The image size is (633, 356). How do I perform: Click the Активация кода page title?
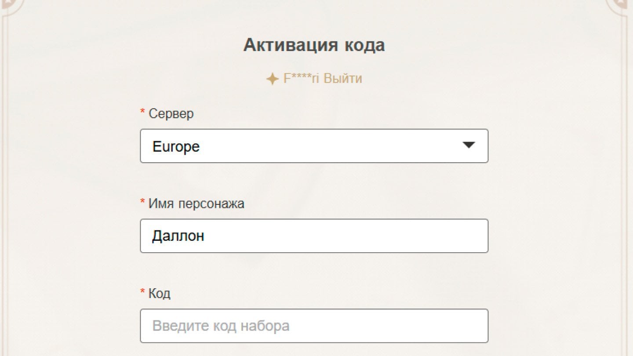pyautogui.click(x=314, y=44)
